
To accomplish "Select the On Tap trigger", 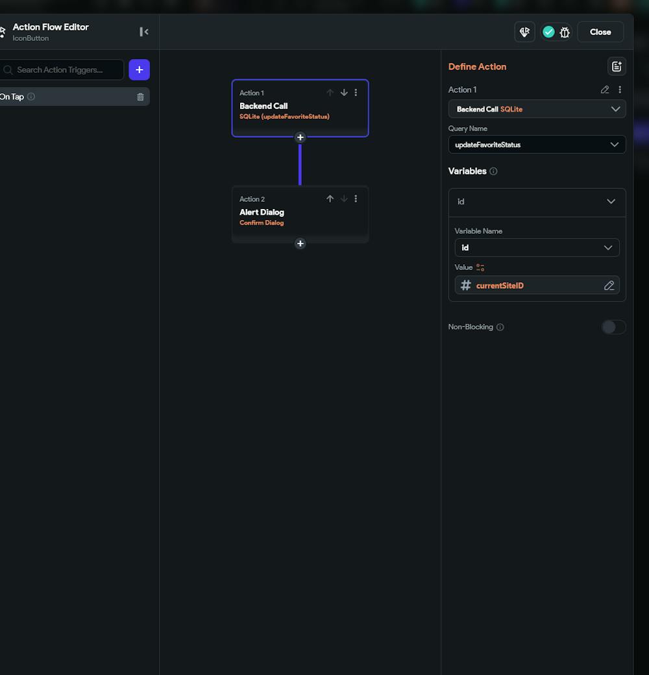I will (75, 97).
